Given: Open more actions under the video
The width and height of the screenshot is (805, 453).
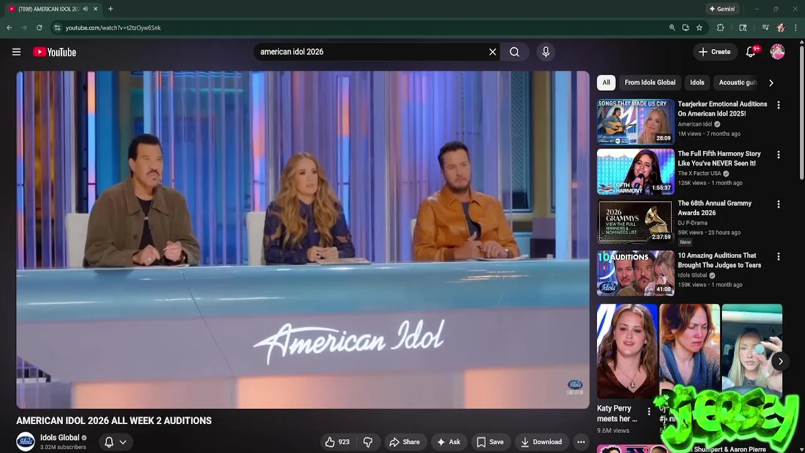Looking at the screenshot, I should 581,442.
